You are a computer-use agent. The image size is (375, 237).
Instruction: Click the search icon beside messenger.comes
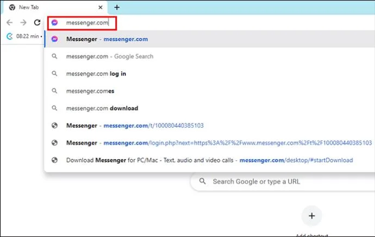pyautogui.click(x=54, y=91)
